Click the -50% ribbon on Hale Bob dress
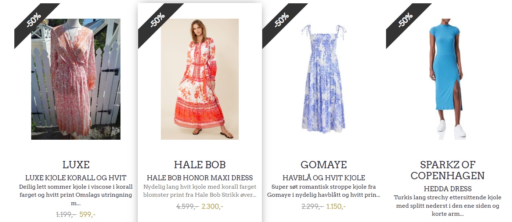The image size is (512, 222). click(x=157, y=21)
